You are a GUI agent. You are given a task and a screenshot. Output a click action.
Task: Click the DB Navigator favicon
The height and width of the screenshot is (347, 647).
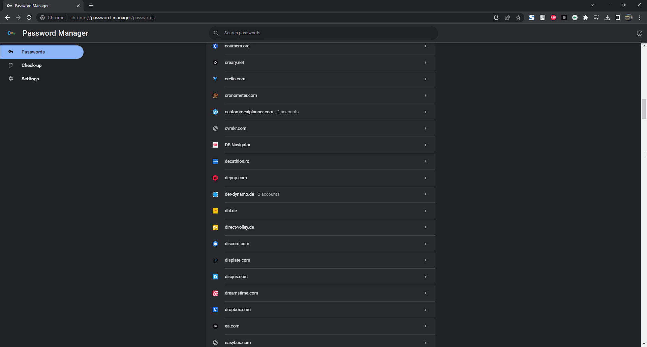[x=215, y=145]
